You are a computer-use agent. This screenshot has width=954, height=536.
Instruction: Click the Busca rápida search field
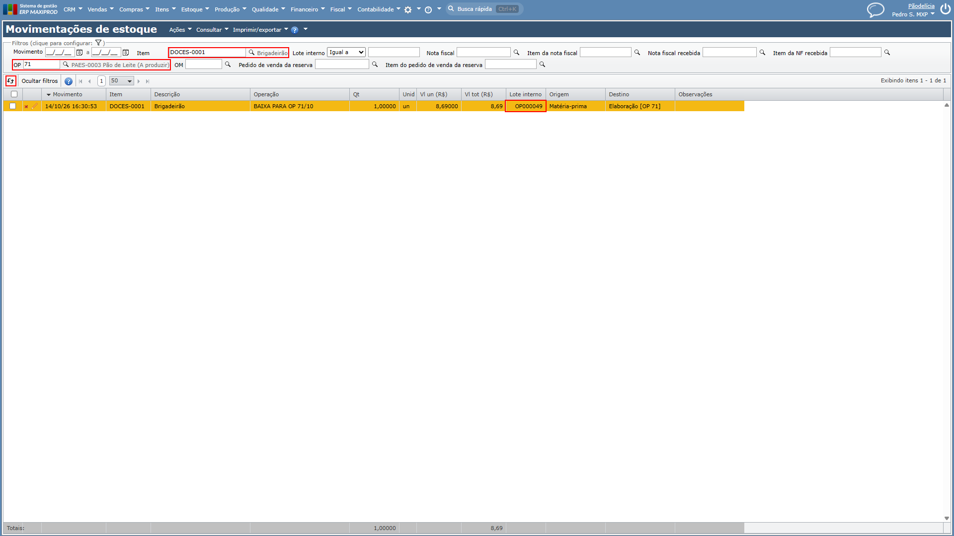[484, 9]
